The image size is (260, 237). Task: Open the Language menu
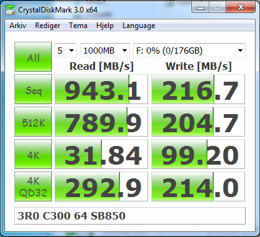click(x=139, y=26)
